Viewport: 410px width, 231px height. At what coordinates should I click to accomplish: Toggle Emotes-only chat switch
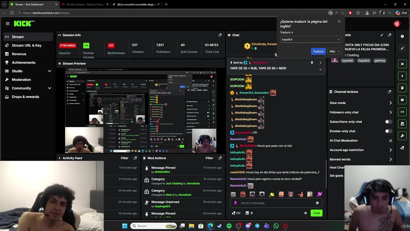[x=388, y=131]
